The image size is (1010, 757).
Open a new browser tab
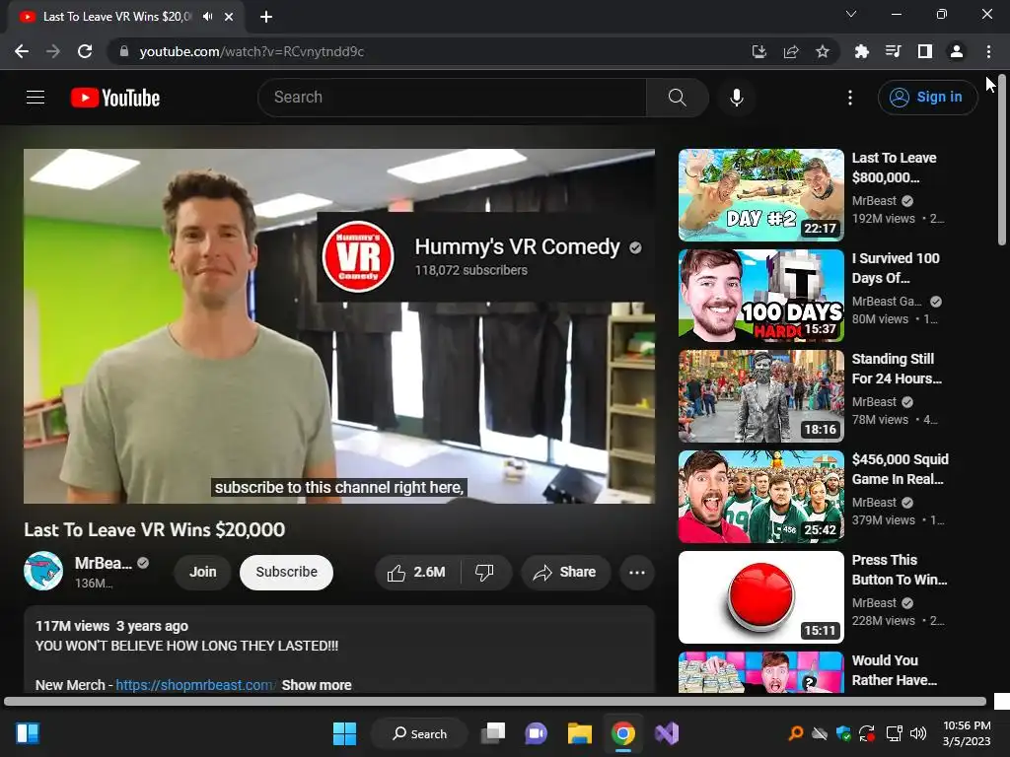tap(266, 17)
